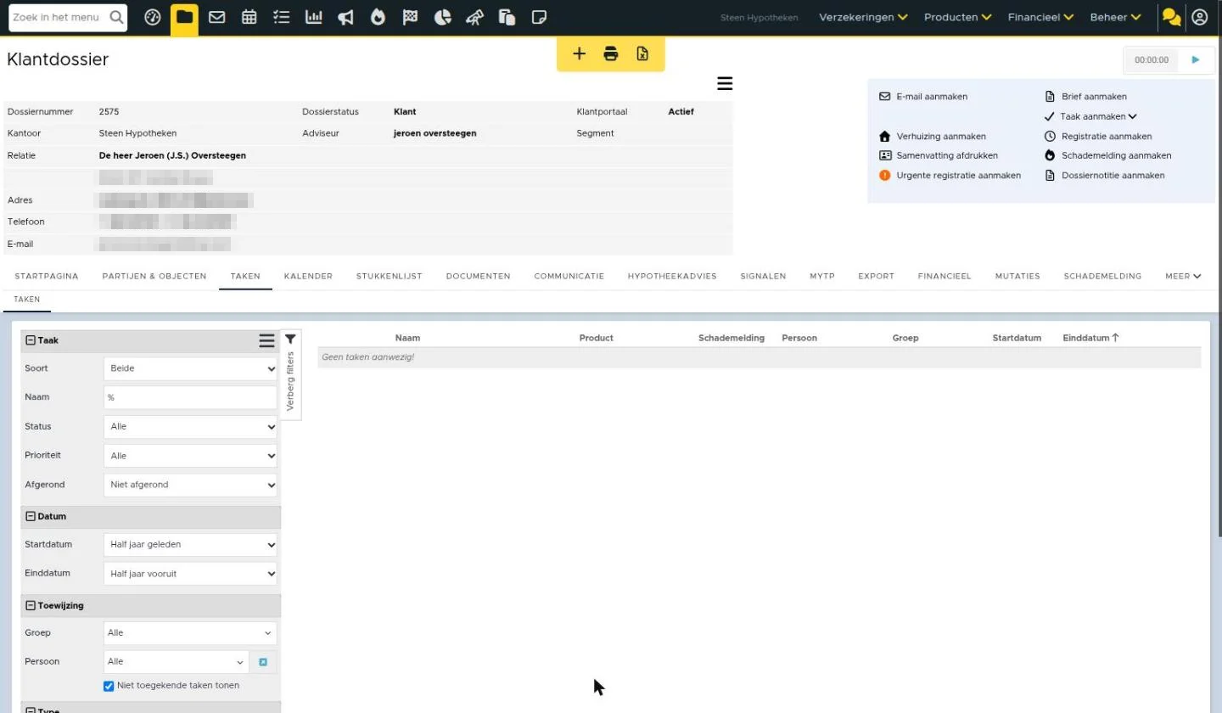Open the telescope icon
1222x713 pixels.
click(x=475, y=17)
